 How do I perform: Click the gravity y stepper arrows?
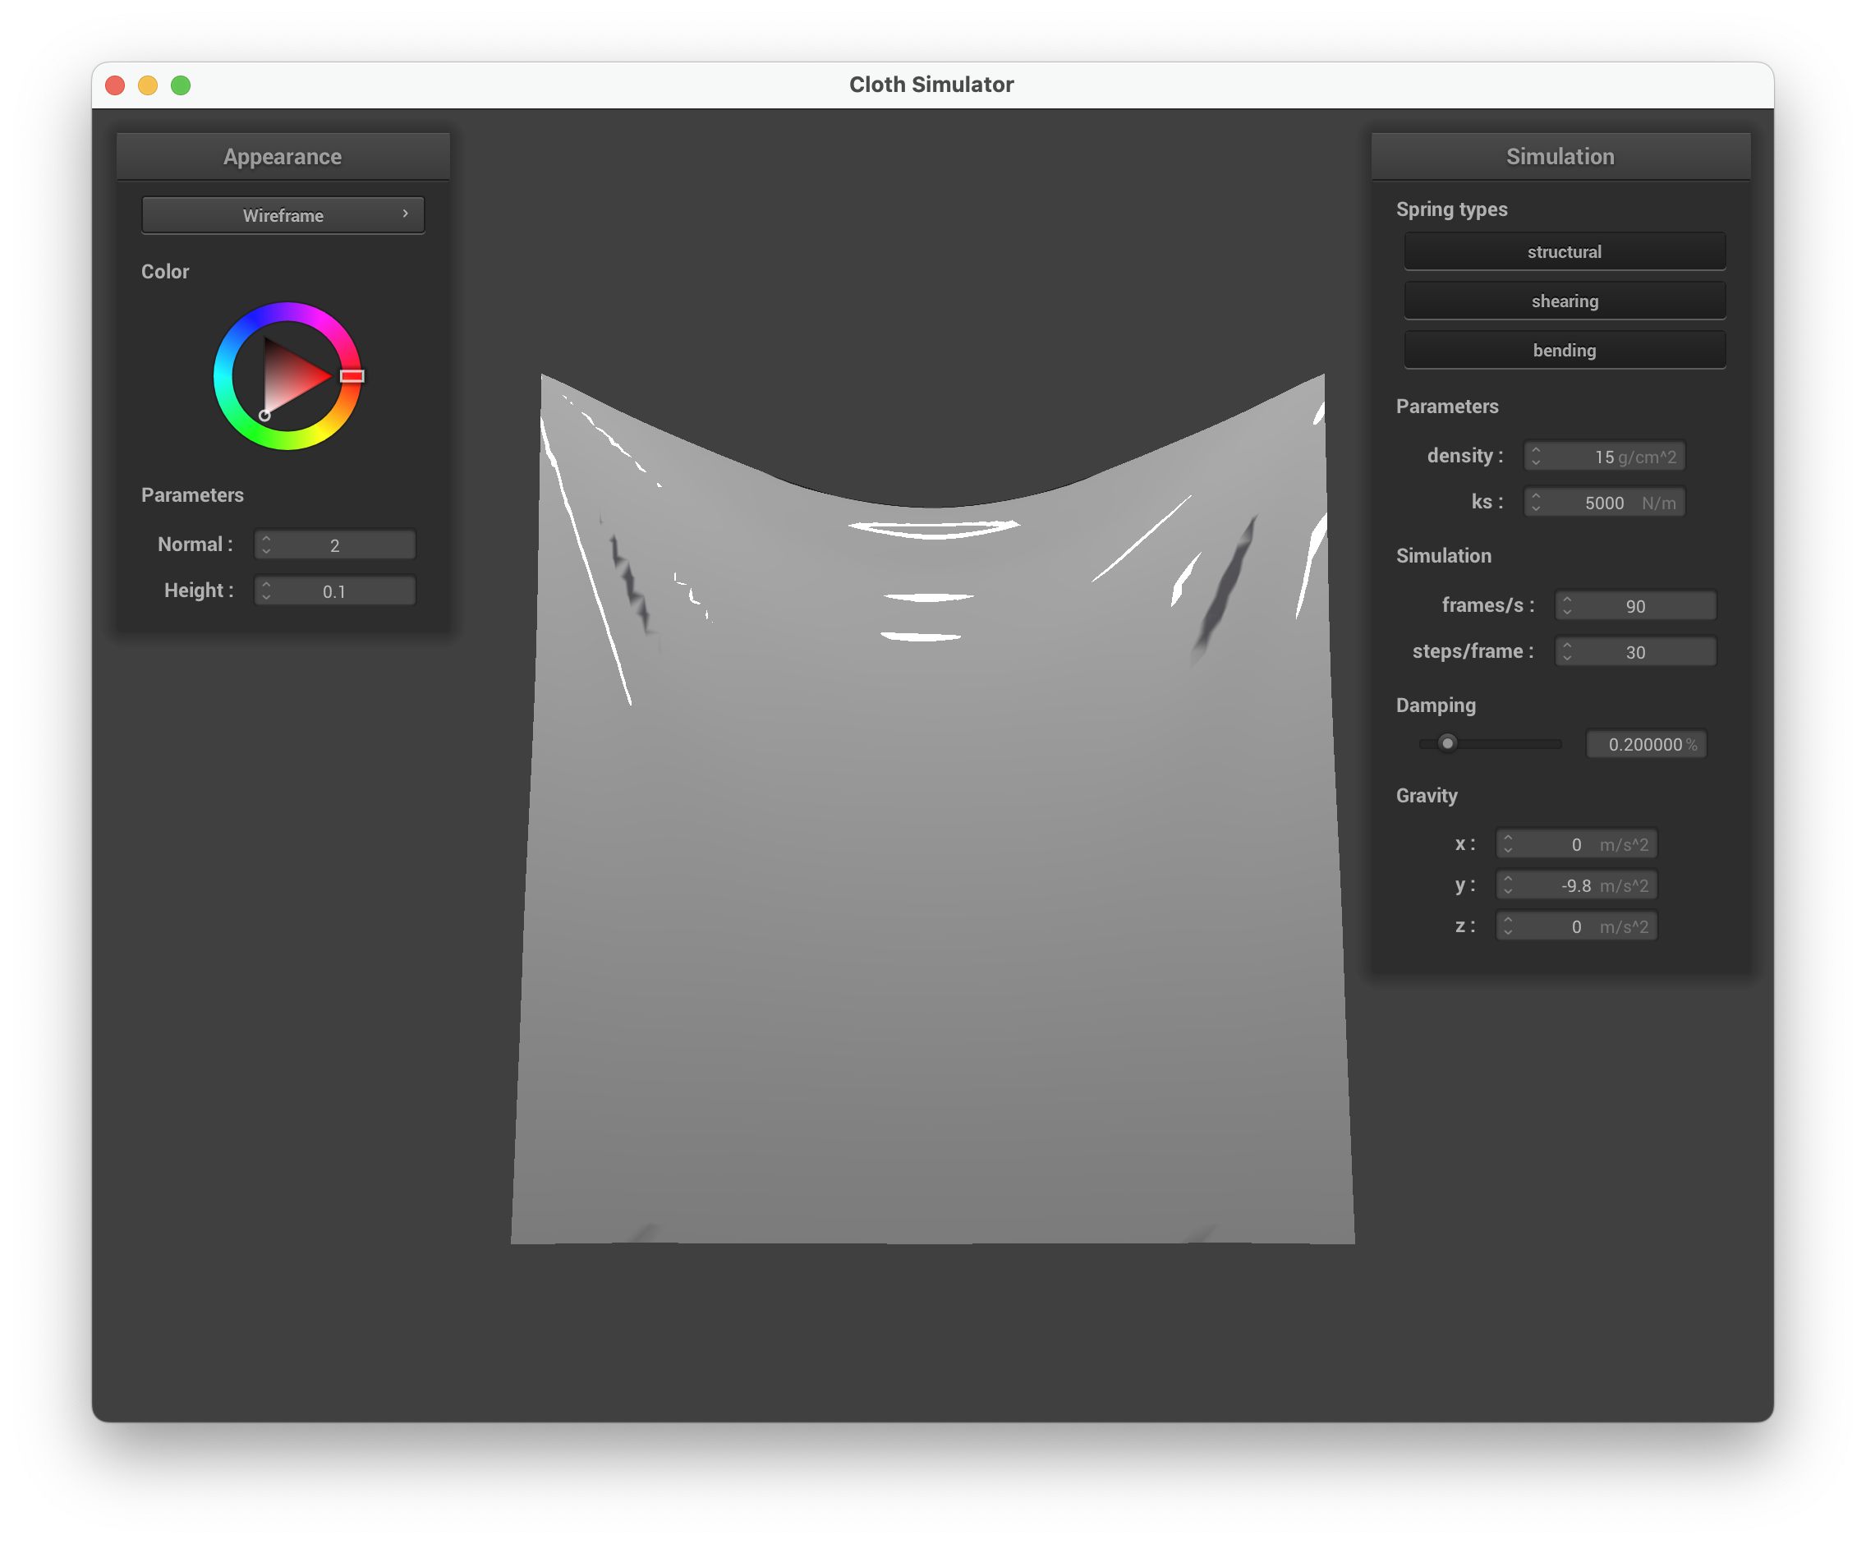[1508, 885]
